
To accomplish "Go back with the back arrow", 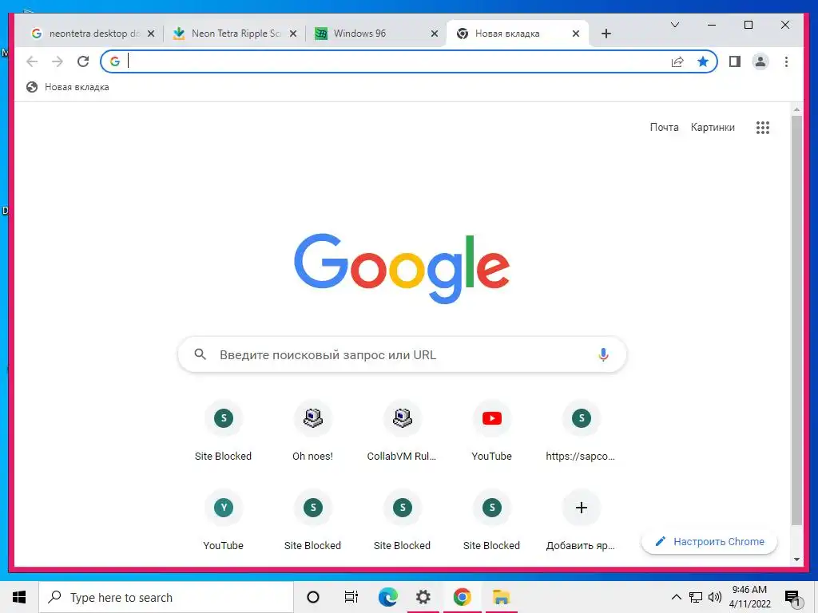I will pos(32,61).
